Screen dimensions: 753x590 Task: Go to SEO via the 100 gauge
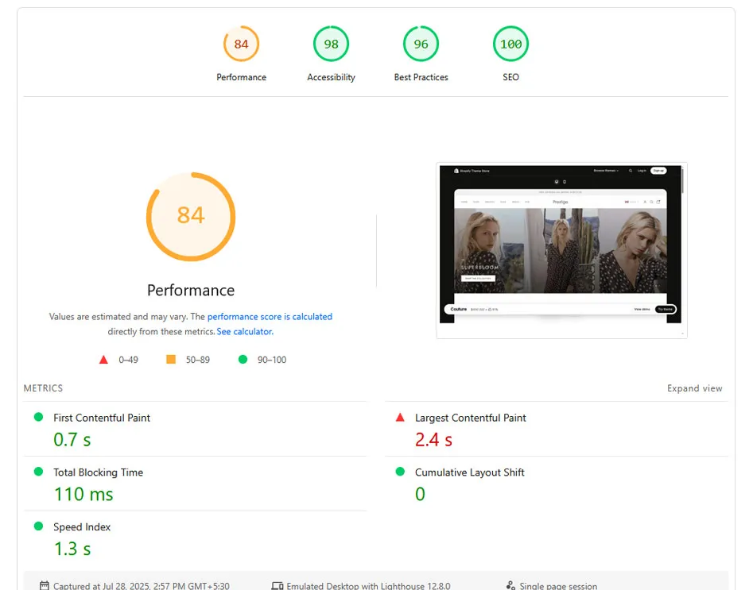pyautogui.click(x=510, y=44)
